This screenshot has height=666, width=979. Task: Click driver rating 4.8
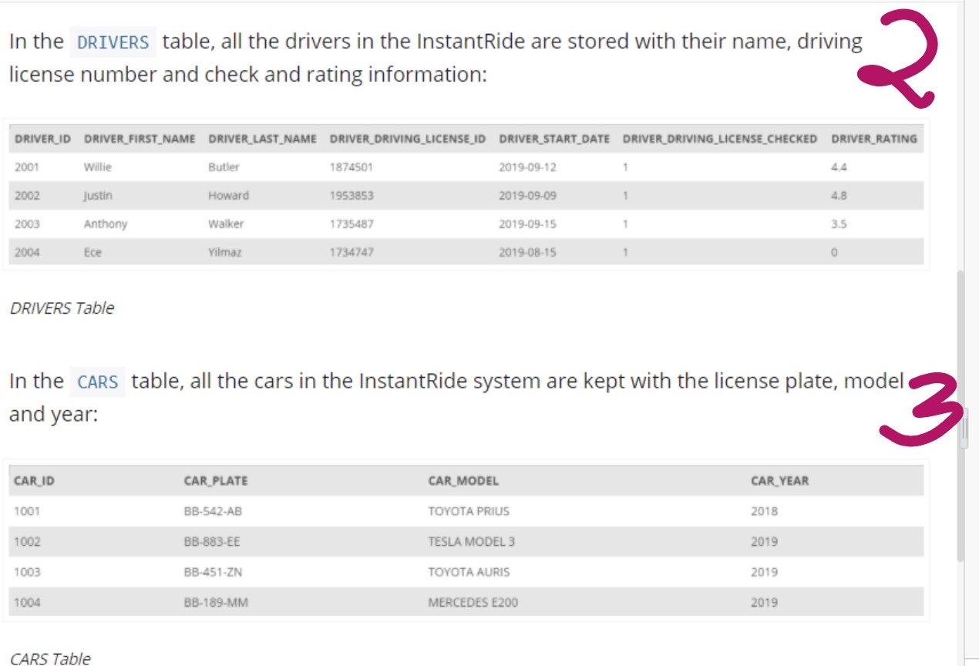click(839, 196)
